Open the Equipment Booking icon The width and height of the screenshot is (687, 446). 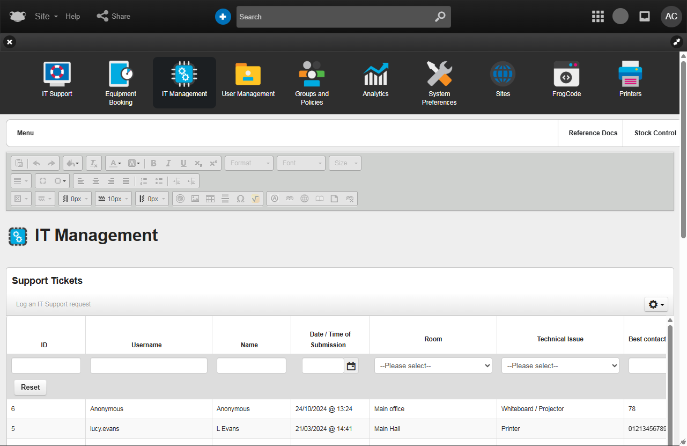tap(121, 75)
